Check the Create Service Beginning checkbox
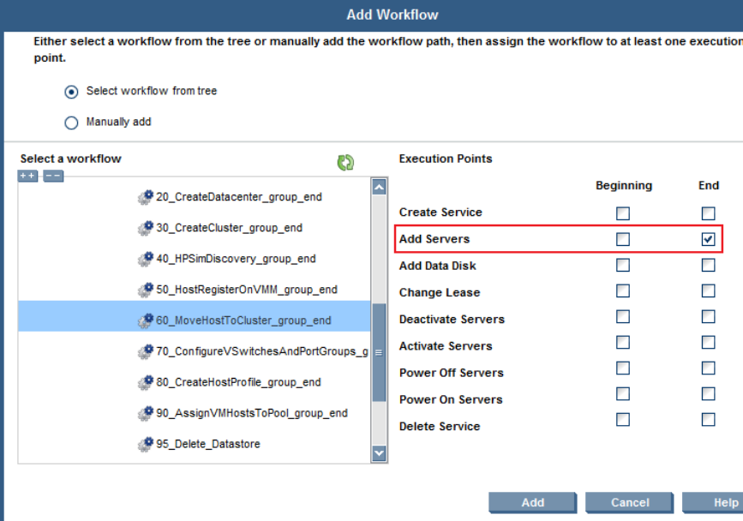 pyautogui.click(x=623, y=213)
